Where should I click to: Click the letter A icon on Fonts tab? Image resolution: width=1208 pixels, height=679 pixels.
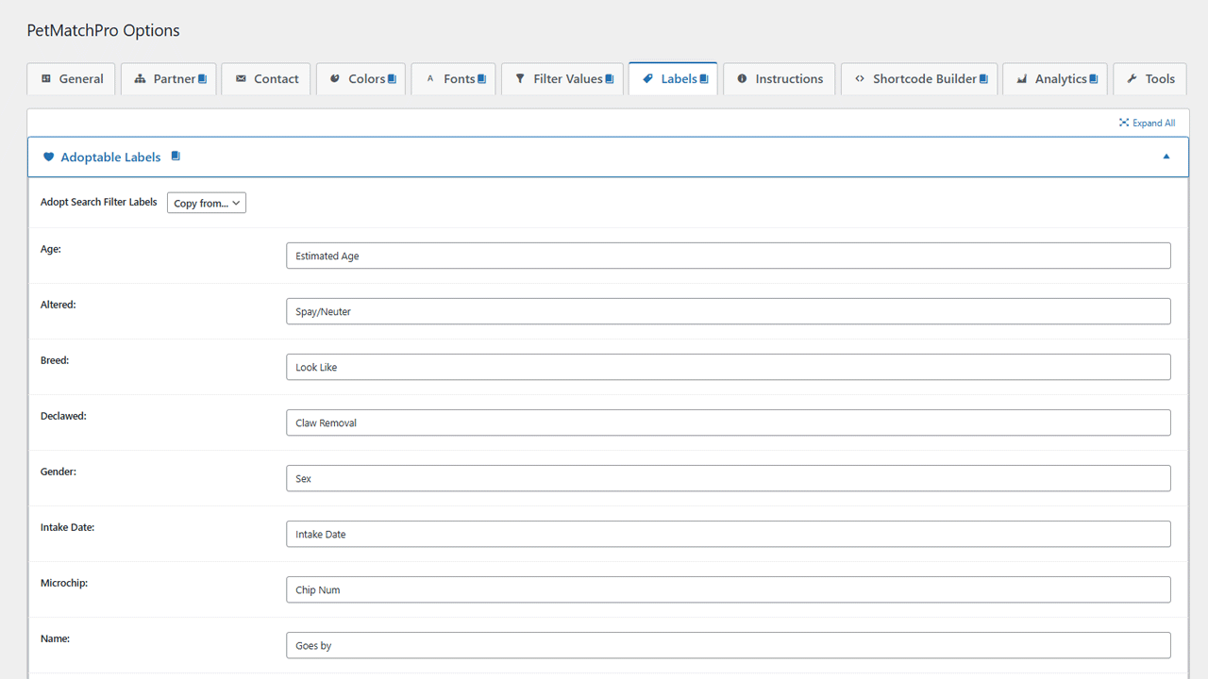(x=430, y=79)
